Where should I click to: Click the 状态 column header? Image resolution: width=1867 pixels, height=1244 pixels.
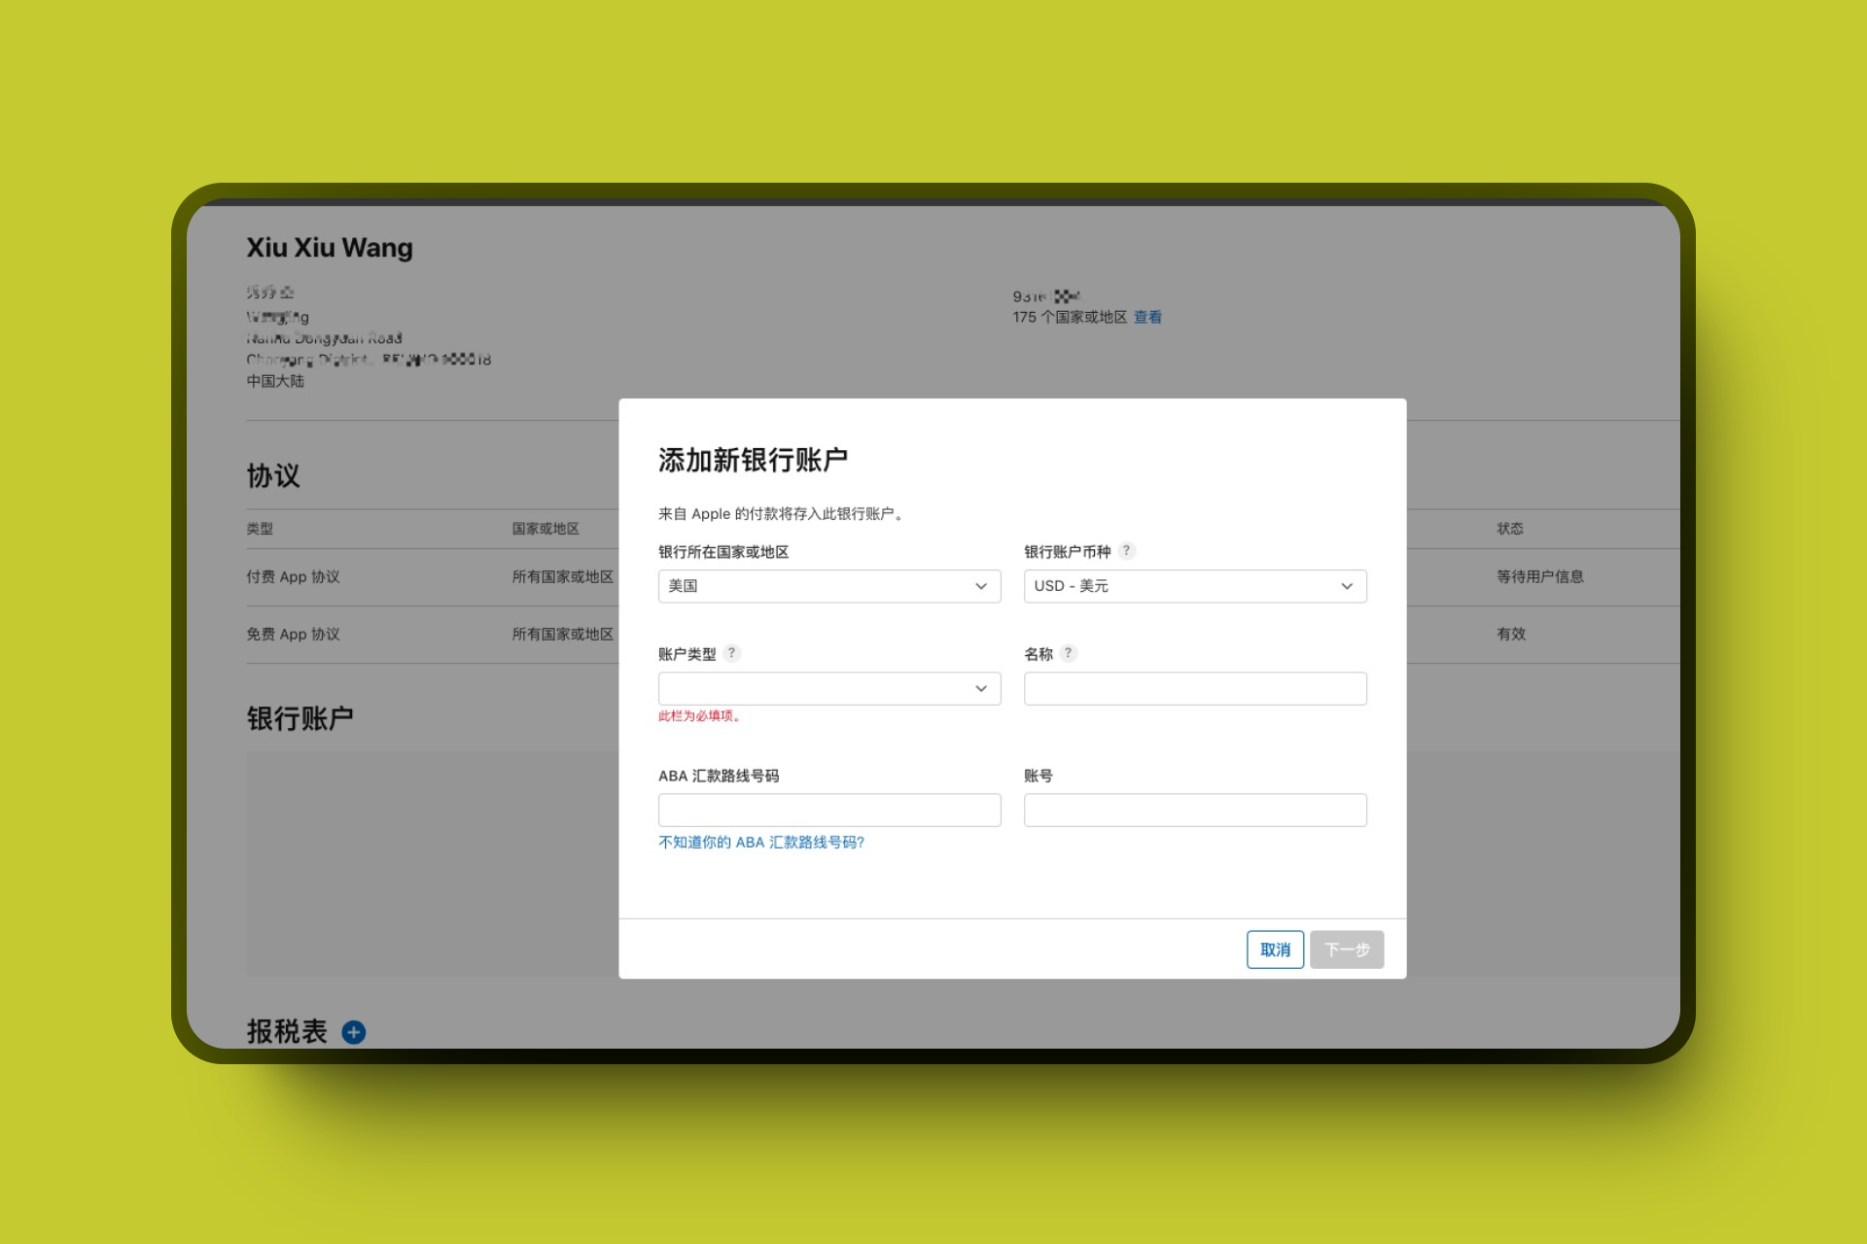pos(1510,529)
